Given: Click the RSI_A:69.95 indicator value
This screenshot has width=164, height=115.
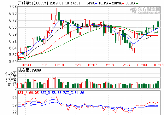Looking at the screenshot, I should [28, 93].
